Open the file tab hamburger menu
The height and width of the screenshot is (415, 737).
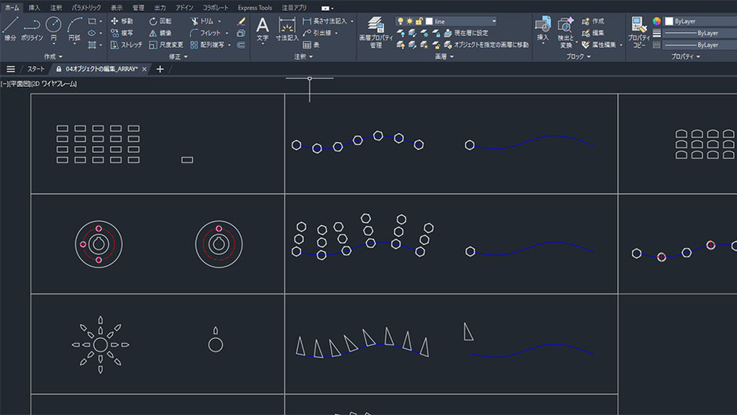coord(10,69)
